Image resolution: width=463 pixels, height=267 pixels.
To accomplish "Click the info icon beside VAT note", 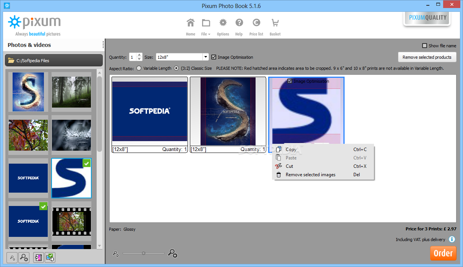I will [x=452, y=240].
